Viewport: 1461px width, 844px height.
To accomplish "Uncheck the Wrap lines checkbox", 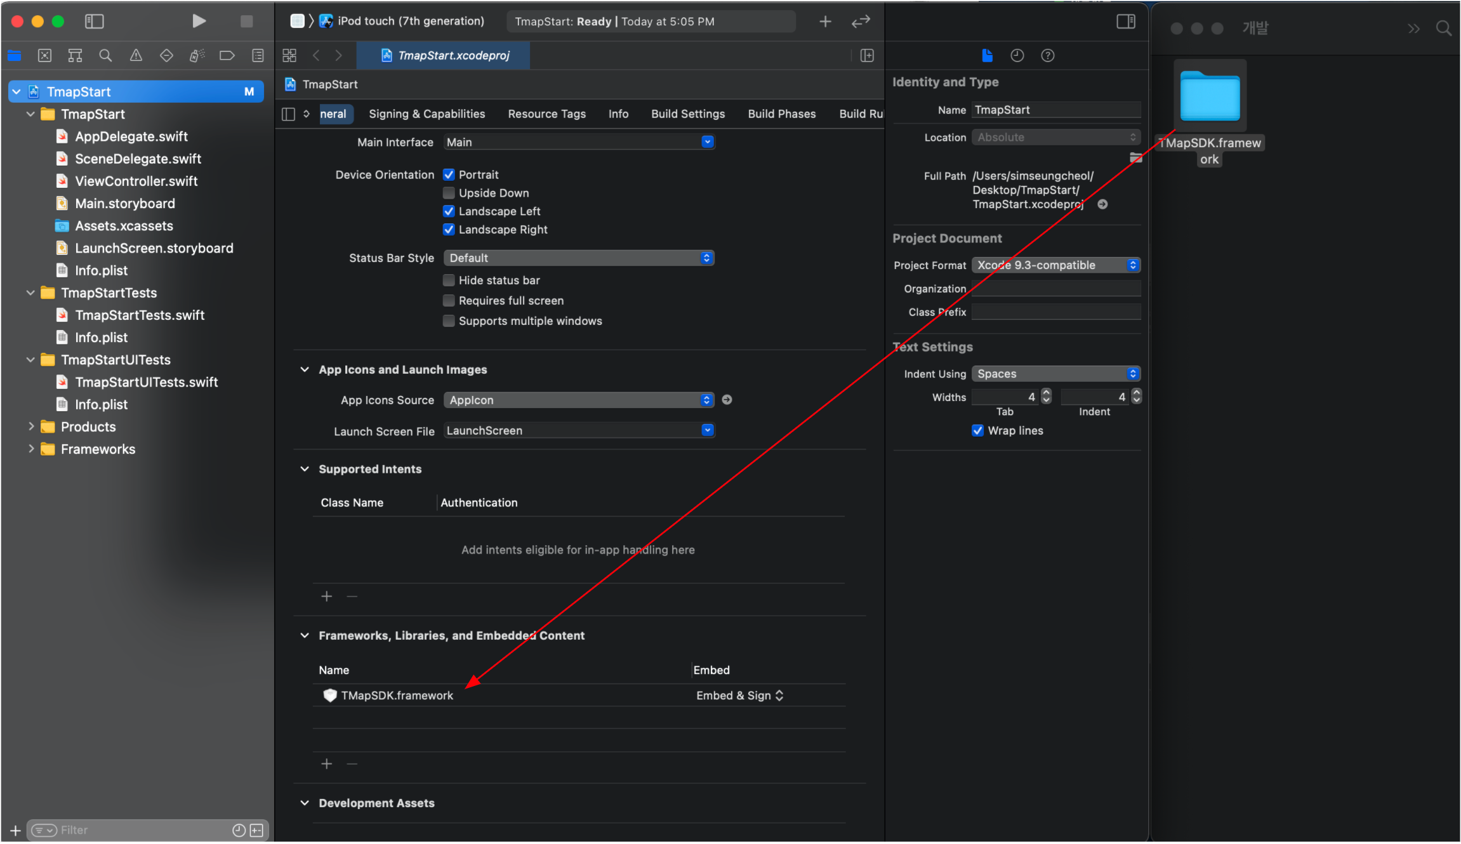I will click(x=977, y=431).
